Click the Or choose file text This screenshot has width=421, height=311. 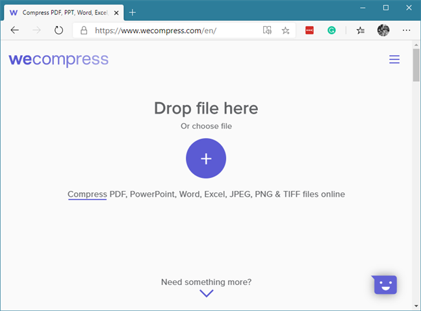click(206, 126)
